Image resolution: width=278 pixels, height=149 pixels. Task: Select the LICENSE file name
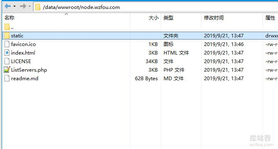click(x=21, y=61)
